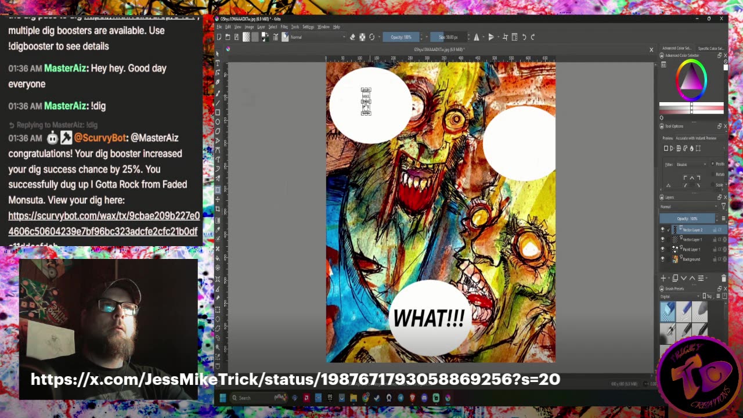Adjust the toolbar Opacity 100% slider
Screen dimensions: 743x418
(x=401, y=37)
